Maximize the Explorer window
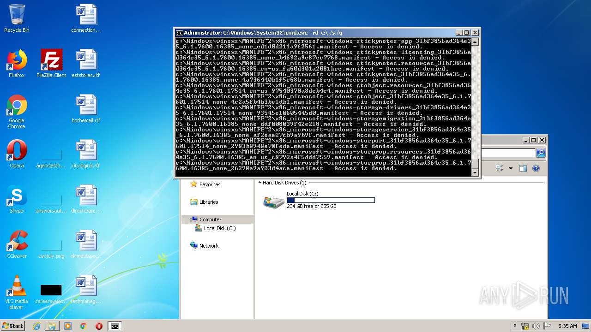 pyautogui.click(x=534, y=140)
